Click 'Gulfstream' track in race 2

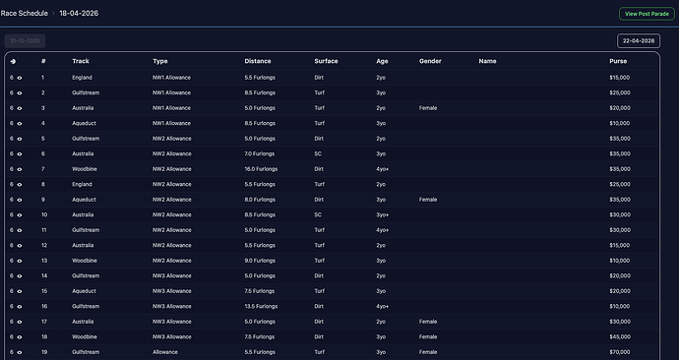(86, 92)
